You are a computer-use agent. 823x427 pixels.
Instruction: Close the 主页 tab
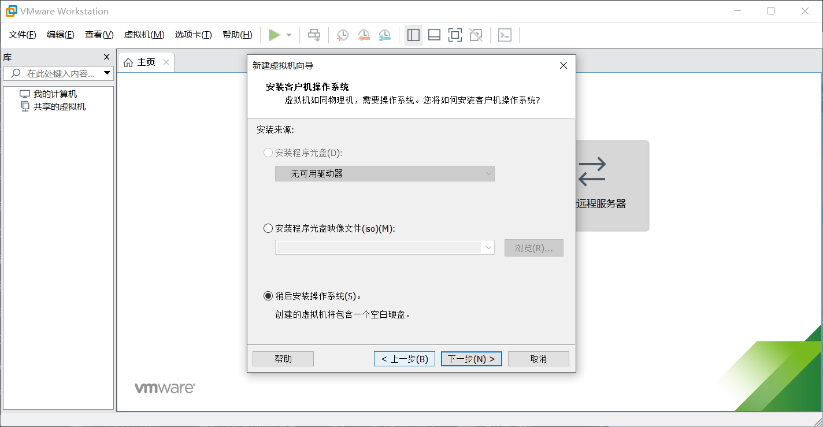click(166, 62)
